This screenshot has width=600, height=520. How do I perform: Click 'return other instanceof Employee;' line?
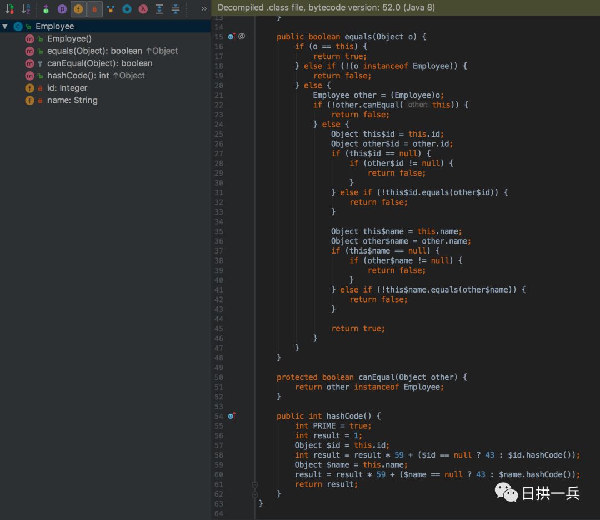(x=369, y=387)
